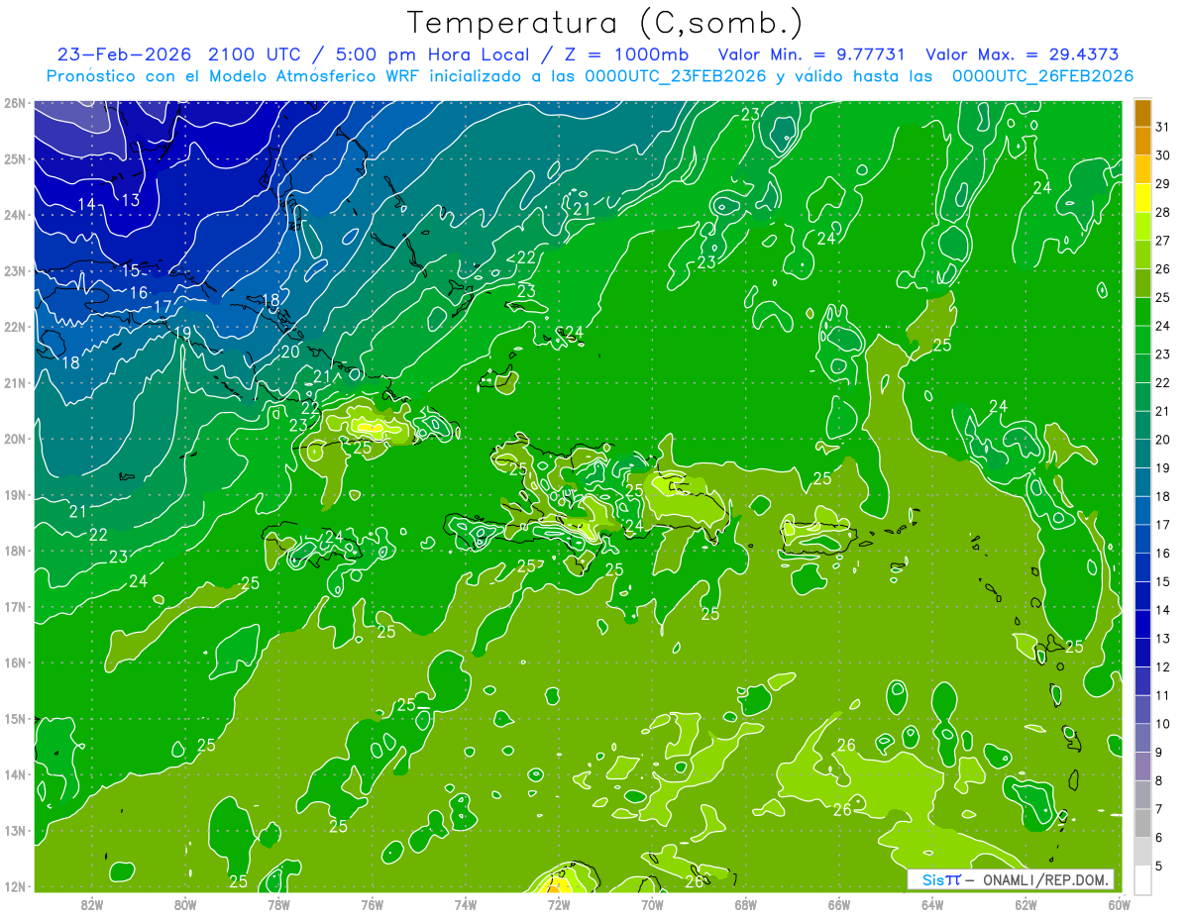
Task: Click longitude axis label "76W"
Action: 372,904
